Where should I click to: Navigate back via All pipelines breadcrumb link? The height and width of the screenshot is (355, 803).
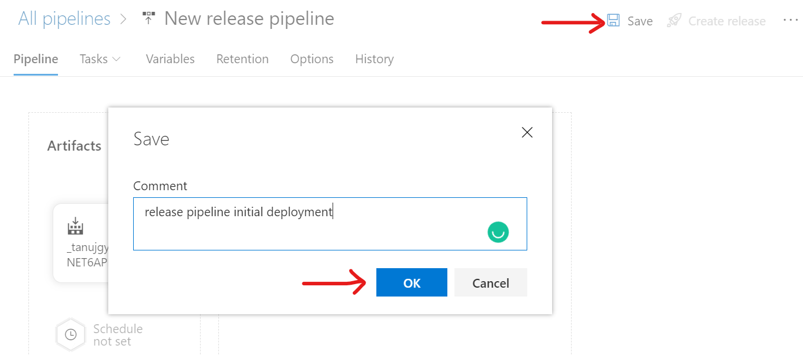[64, 18]
